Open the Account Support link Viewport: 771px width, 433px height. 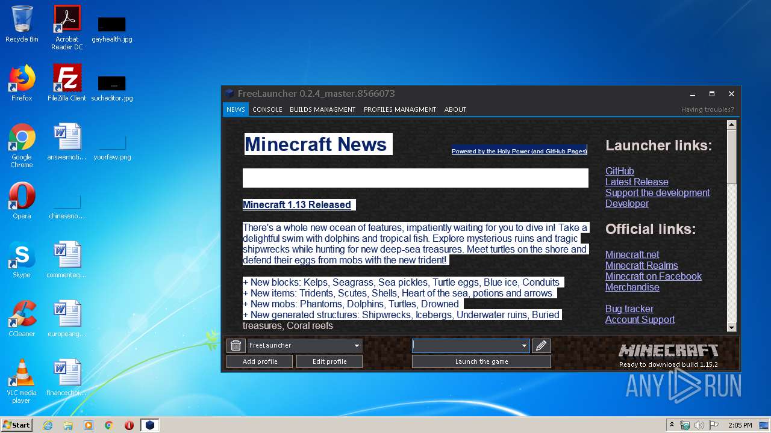(640, 319)
